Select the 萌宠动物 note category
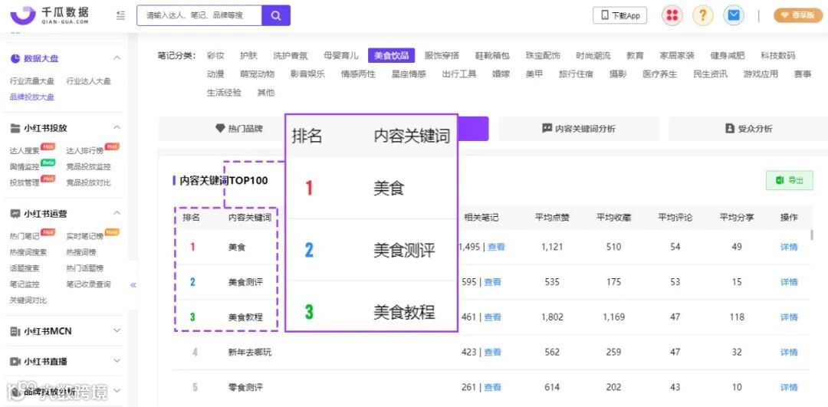The image size is (828, 407). pyautogui.click(x=257, y=74)
